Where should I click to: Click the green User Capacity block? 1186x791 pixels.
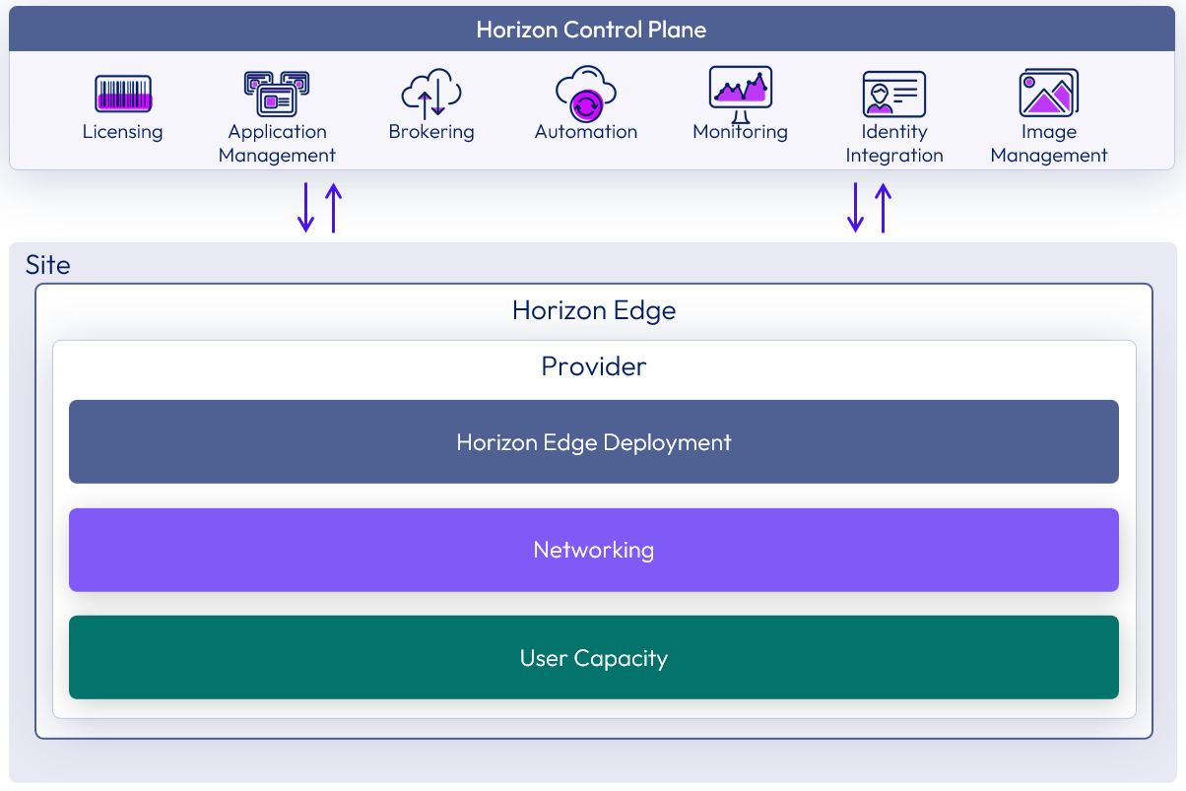point(593,658)
